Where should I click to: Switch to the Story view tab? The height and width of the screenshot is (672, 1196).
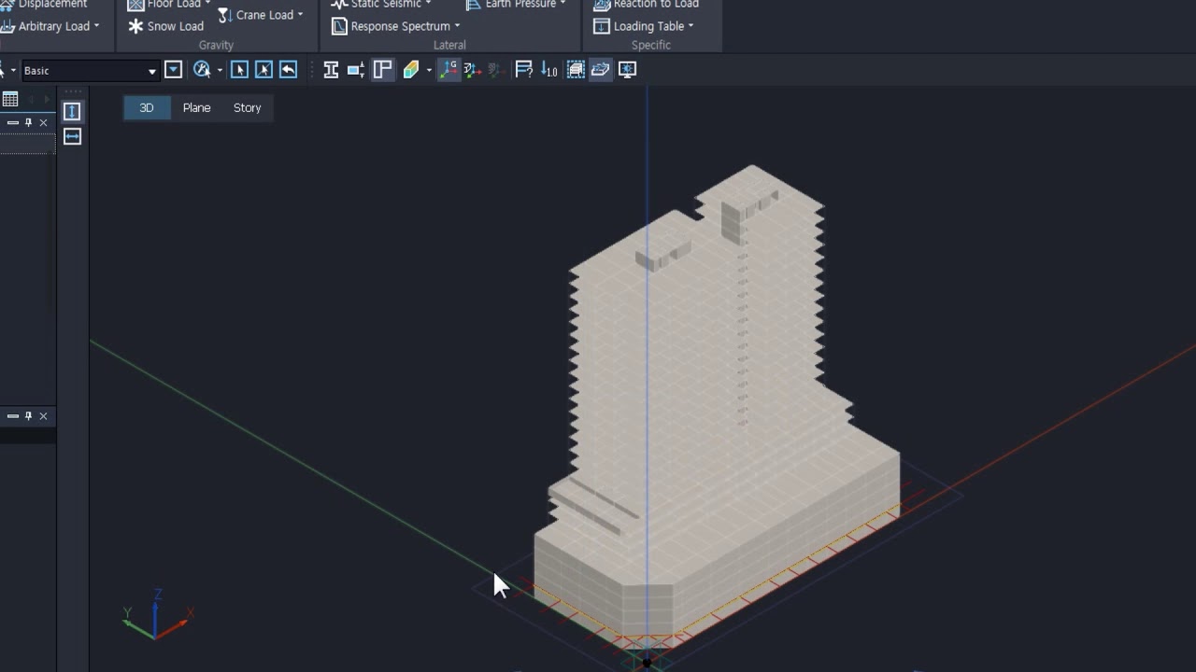pyautogui.click(x=247, y=108)
